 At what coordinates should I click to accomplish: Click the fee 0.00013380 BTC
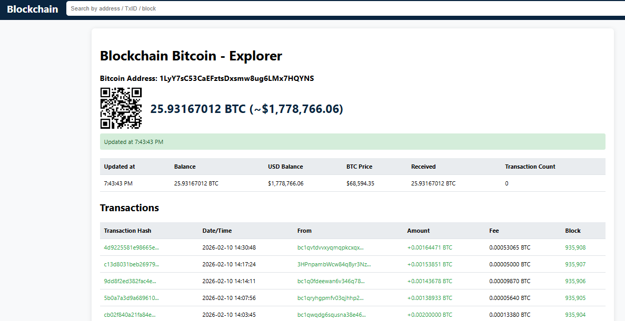click(510, 314)
